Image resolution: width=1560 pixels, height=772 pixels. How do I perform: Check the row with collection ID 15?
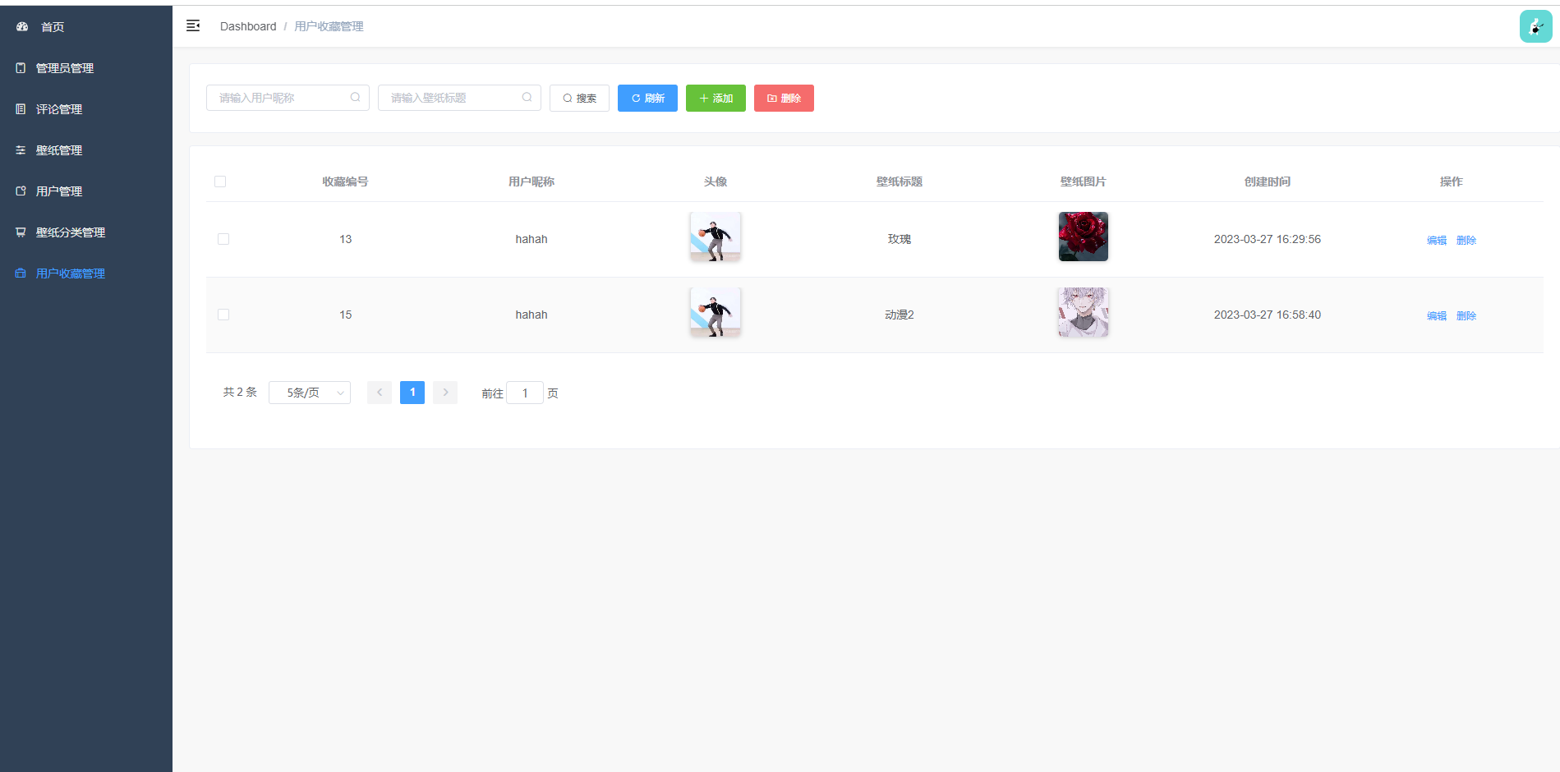[223, 315]
